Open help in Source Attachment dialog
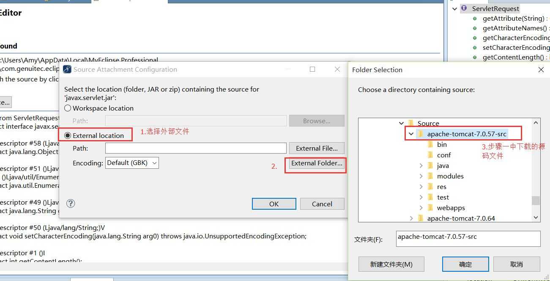Screen dimensions: 550x281 [x=71, y=203]
